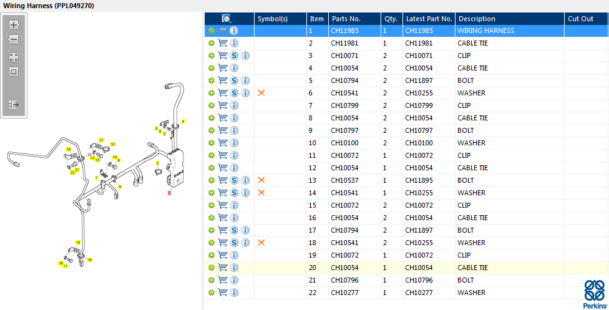Select the WIRING HARNESS row item 1
Screen dimensions: 609x310
(x=407, y=31)
